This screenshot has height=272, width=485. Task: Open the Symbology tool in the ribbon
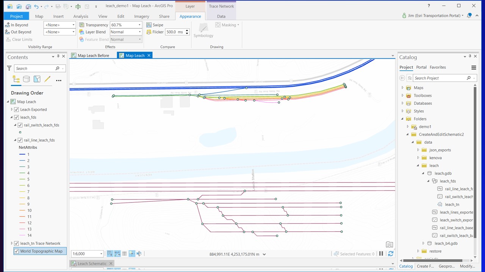point(203,31)
